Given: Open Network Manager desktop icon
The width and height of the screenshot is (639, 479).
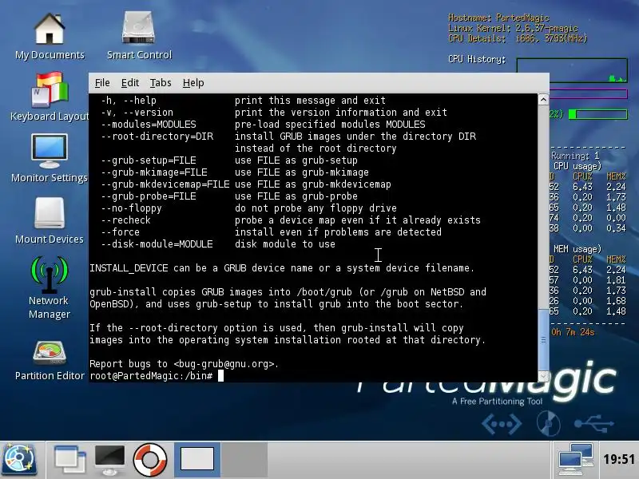Looking at the screenshot, I should pyautogui.click(x=50, y=287).
